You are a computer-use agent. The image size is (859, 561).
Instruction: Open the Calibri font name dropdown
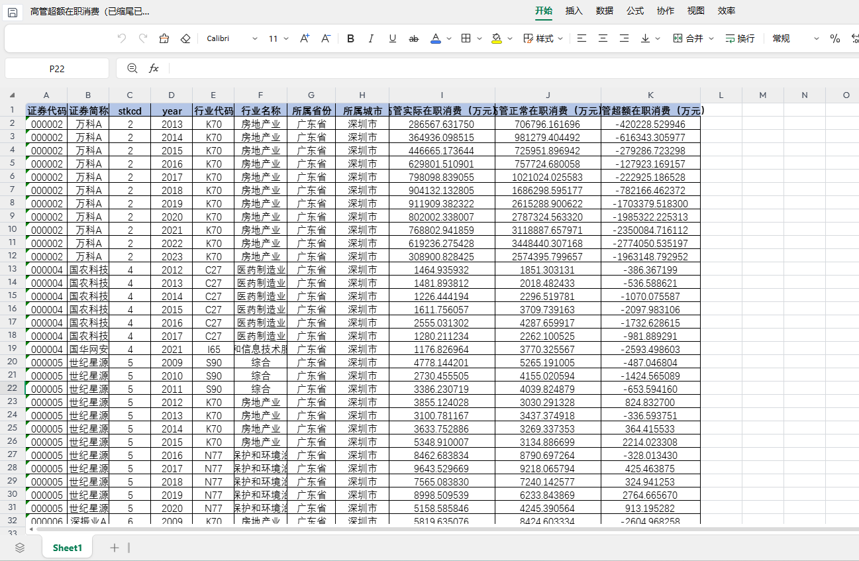point(232,38)
